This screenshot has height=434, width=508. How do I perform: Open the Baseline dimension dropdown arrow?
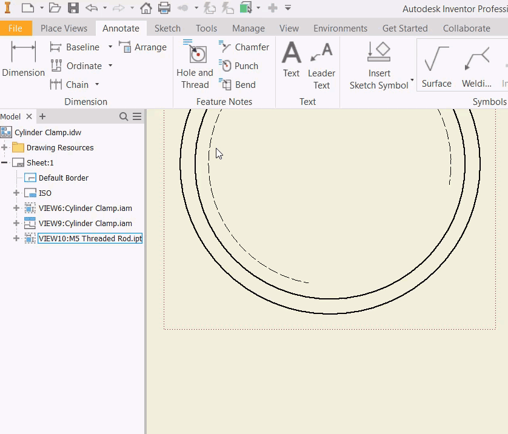tap(110, 47)
